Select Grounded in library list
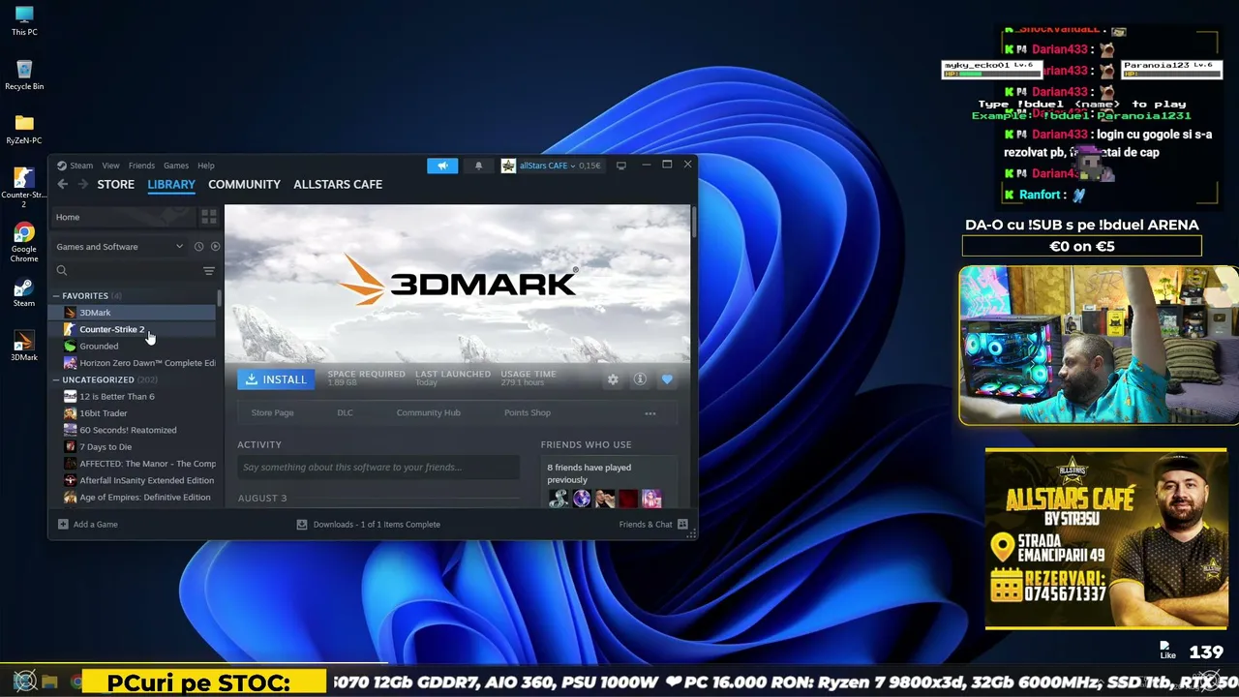This screenshot has height=697, width=1239. (x=133, y=347)
